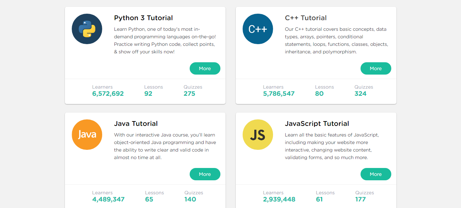The width and height of the screenshot is (461, 208).
Task: Click the C++ Learners count 5,786,547
Action: pos(279,93)
